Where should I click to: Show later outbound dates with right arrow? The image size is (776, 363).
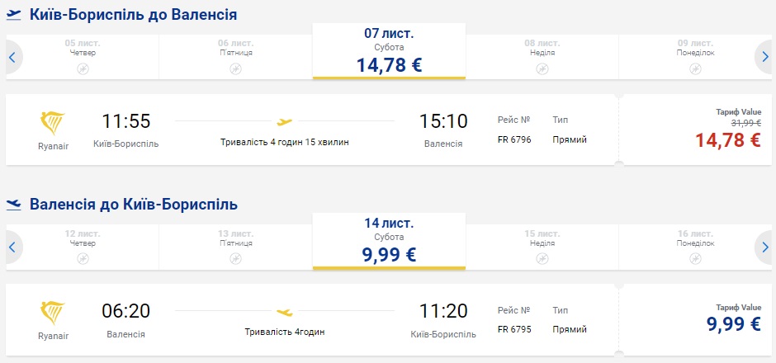(x=763, y=57)
